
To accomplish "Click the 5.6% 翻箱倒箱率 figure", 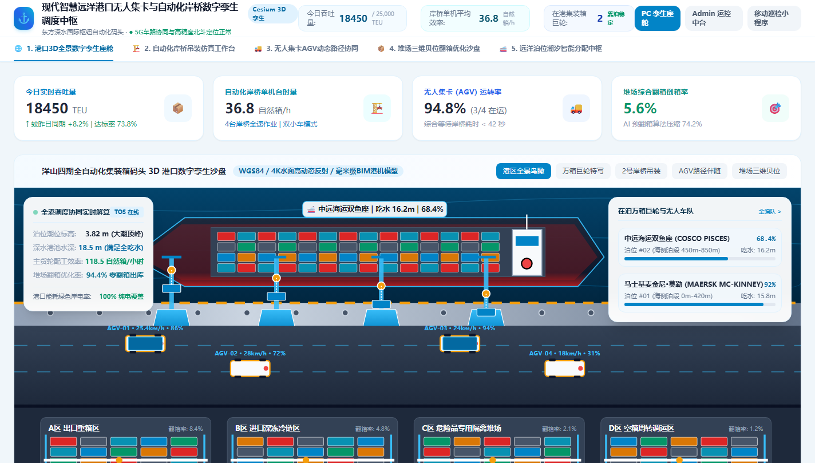I will 640,108.
